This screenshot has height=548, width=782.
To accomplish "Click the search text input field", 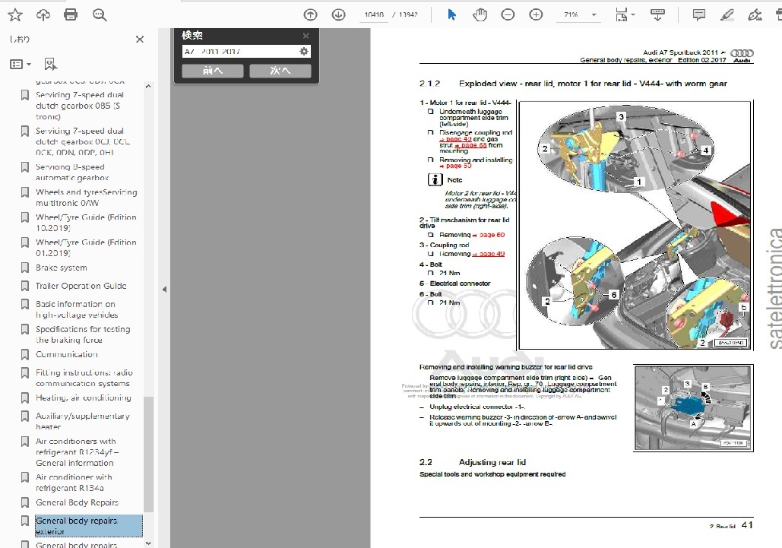I will 240,52.
